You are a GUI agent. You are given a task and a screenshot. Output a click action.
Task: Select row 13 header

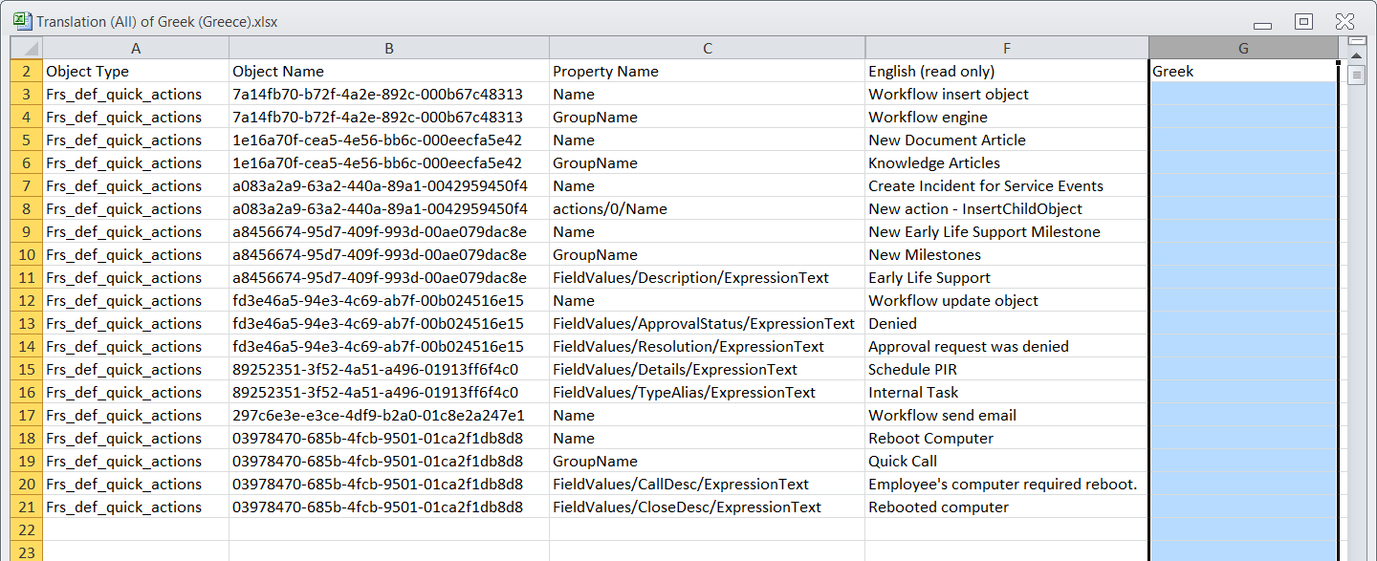coord(26,324)
